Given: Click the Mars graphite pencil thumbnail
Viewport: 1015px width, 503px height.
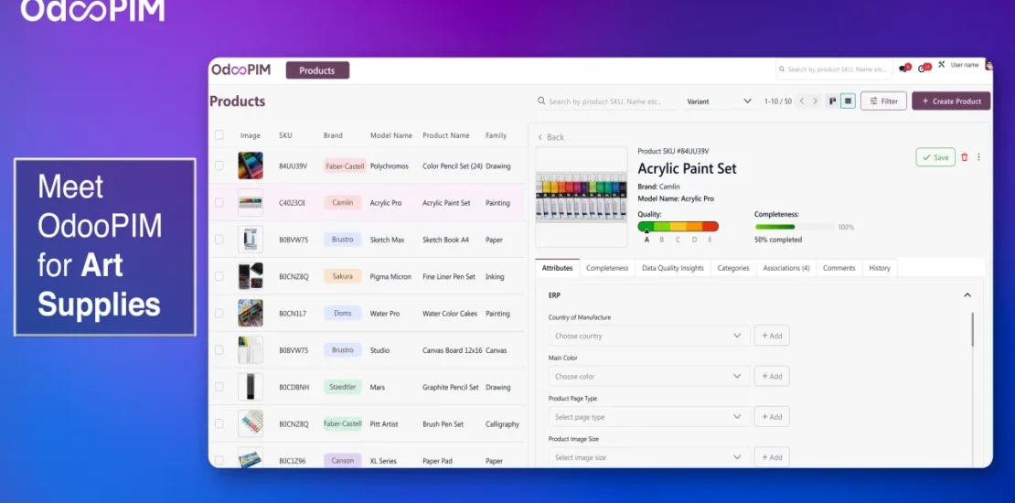Looking at the screenshot, I should (x=251, y=387).
